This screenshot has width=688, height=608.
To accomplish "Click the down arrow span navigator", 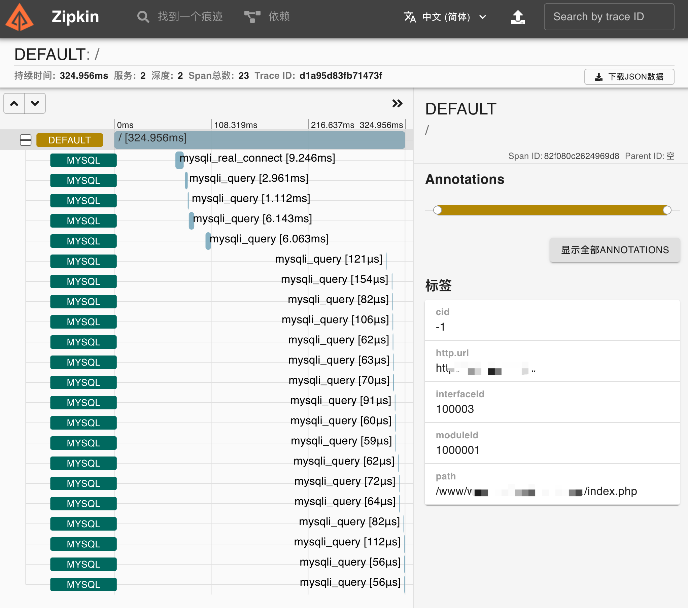I will pos(35,103).
